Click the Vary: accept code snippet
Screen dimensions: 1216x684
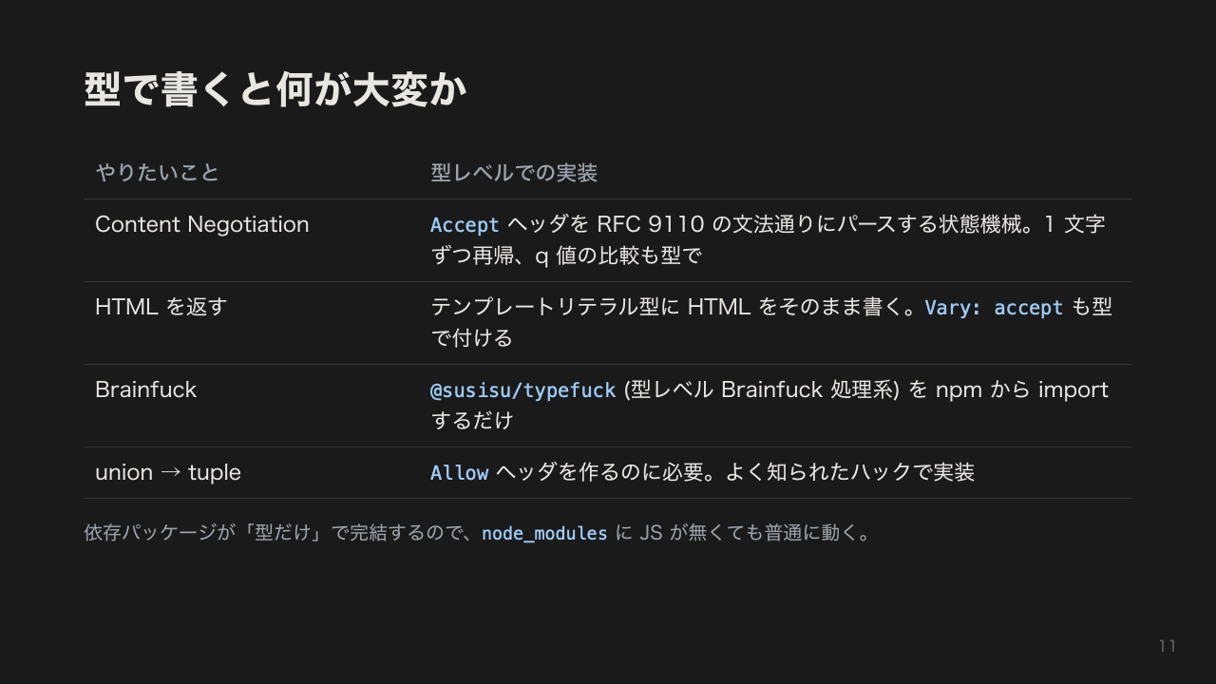point(994,308)
